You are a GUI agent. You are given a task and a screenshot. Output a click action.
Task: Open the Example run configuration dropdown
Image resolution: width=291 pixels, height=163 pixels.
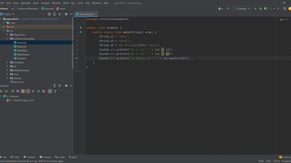click(x=242, y=9)
